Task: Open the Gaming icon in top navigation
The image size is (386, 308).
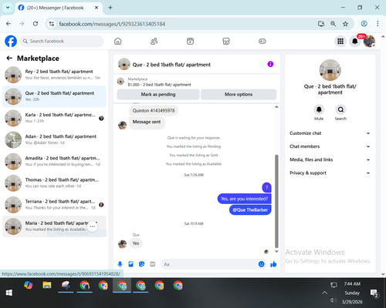Action: tap(262, 41)
